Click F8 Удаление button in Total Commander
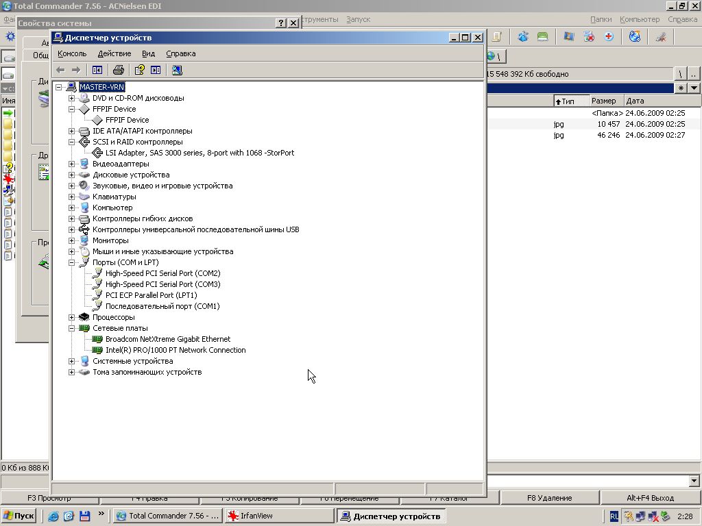This screenshot has height=526, width=702. (550, 498)
